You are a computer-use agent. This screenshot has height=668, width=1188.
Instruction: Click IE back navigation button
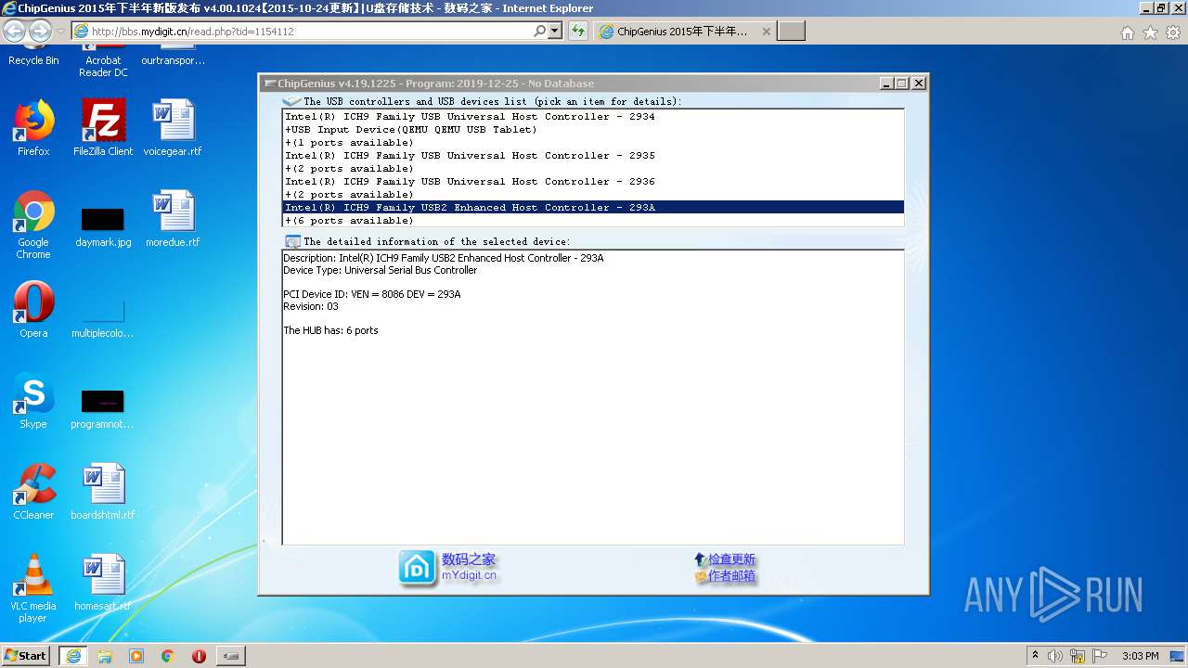coord(15,32)
